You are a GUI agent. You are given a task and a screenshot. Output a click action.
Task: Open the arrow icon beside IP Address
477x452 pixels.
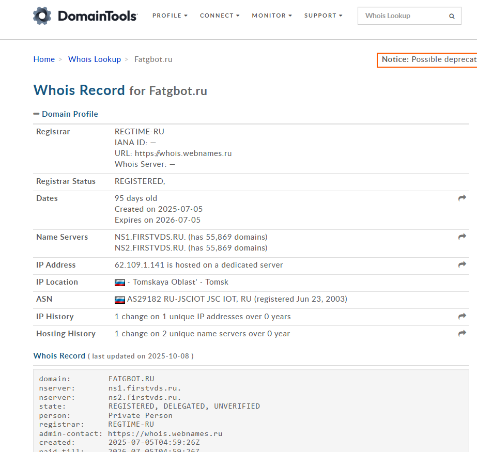[462, 265]
